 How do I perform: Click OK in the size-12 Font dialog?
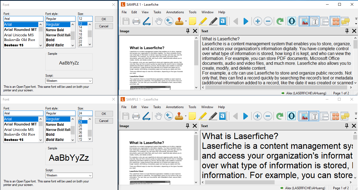(104, 19)
